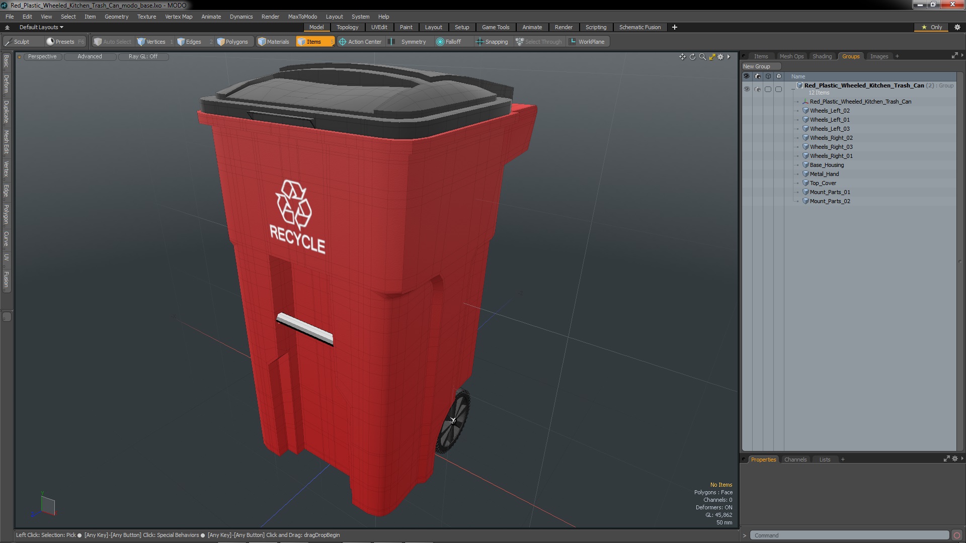
Task: Click the command record button
Action: (x=957, y=535)
